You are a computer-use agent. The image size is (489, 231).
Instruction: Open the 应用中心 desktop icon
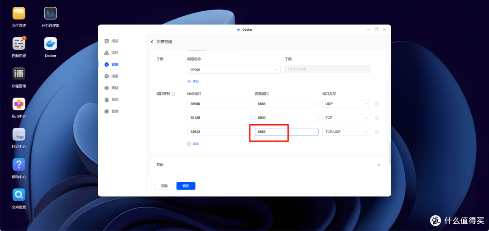point(19,104)
